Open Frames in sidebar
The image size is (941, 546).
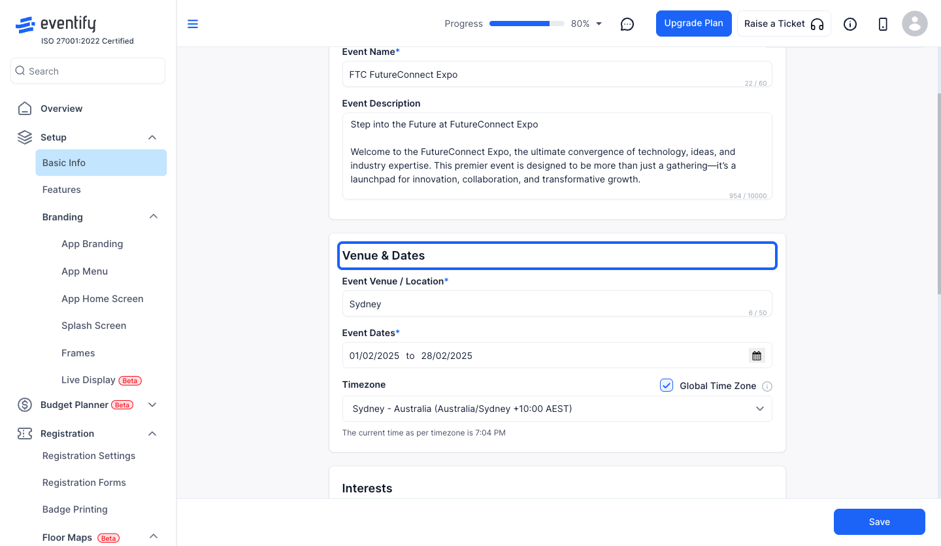tap(78, 353)
